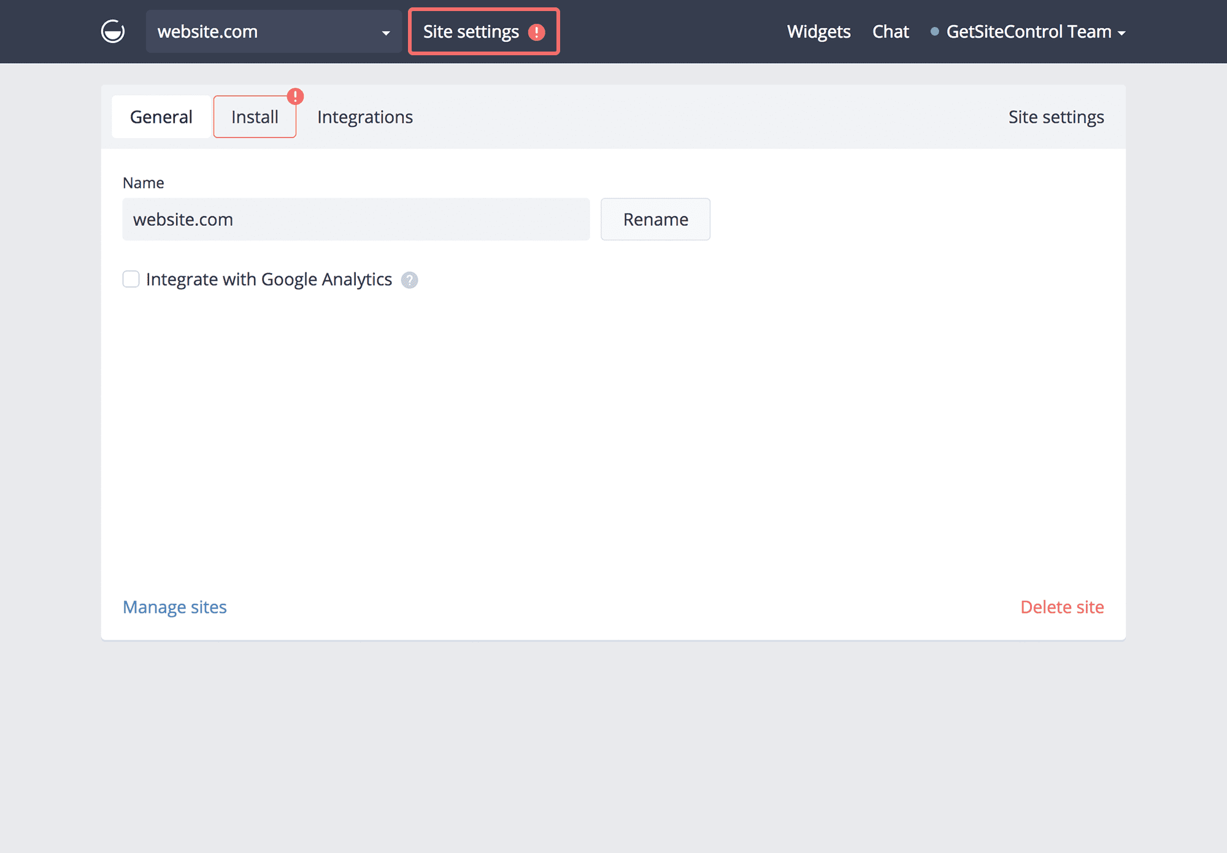Click the green online status dot
The image size is (1227, 853).
click(934, 31)
